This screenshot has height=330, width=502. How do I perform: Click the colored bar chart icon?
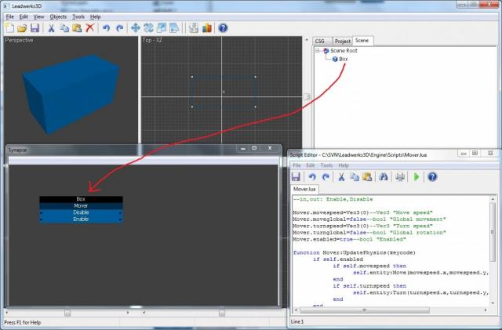pos(207,27)
